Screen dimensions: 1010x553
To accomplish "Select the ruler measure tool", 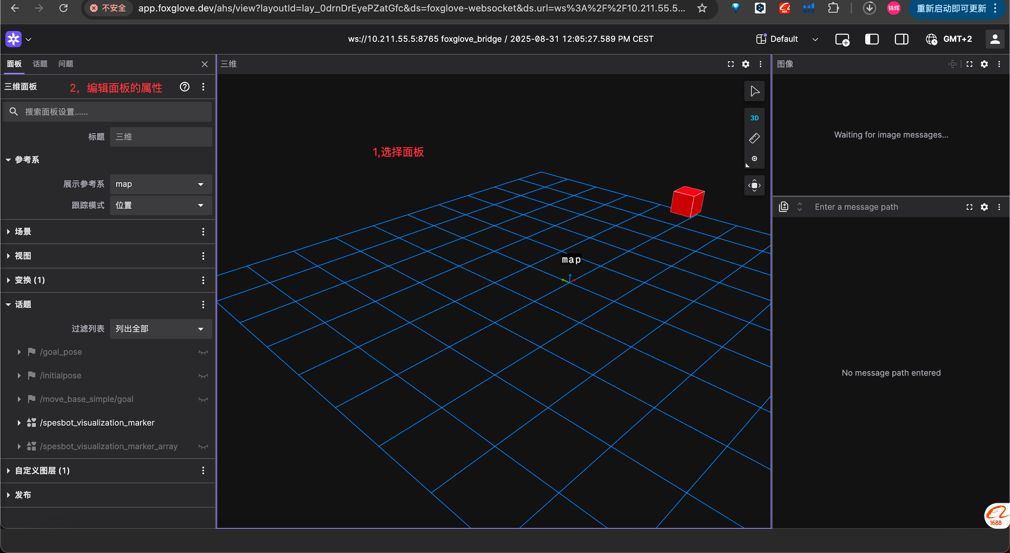I will [x=754, y=138].
